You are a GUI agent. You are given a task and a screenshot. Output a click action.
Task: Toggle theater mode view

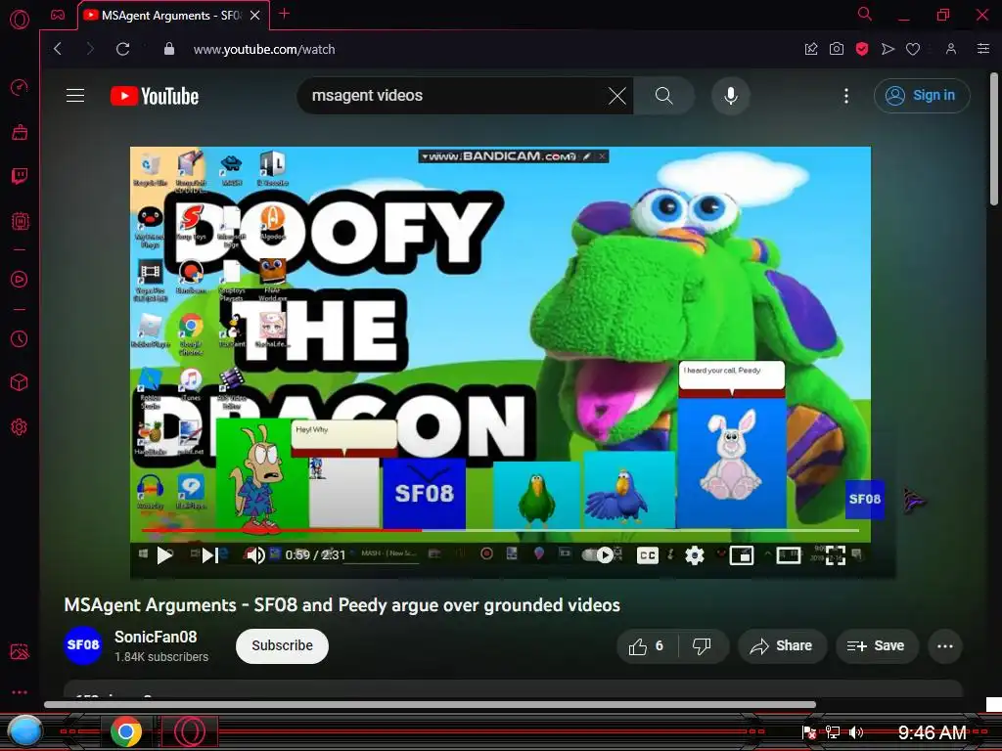(789, 555)
